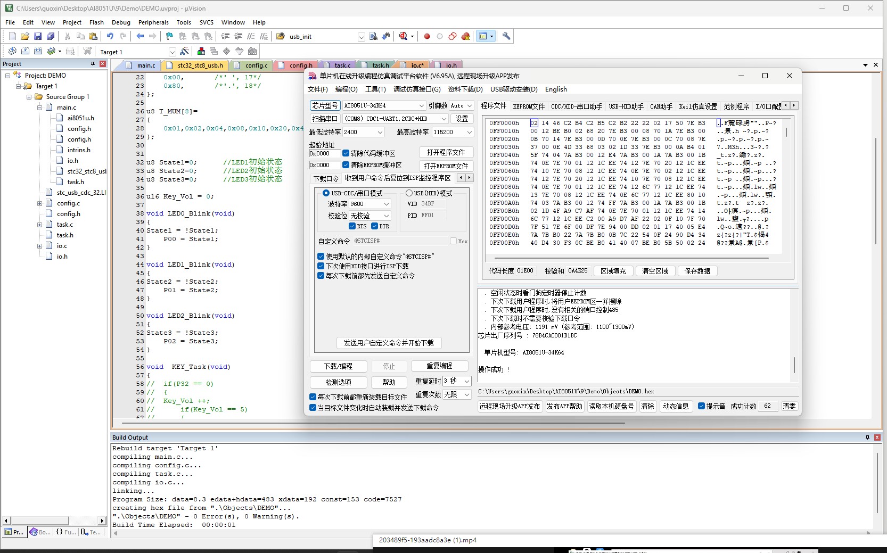Open the Peripherals menu

(x=153, y=22)
